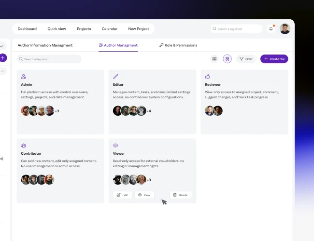Focus the roles Search a key word field
Image resolution: width=314 pixels, height=241 pixels.
pos(49,59)
